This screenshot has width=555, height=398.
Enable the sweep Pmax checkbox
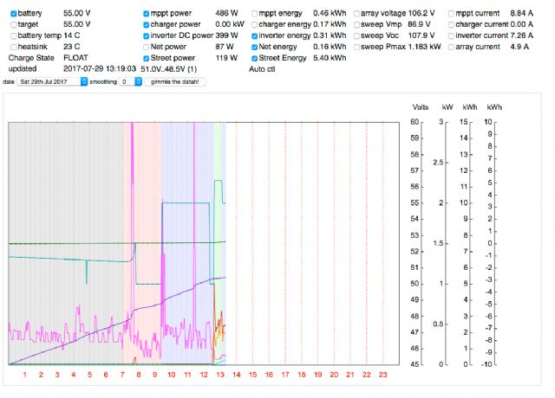point(356,47)
